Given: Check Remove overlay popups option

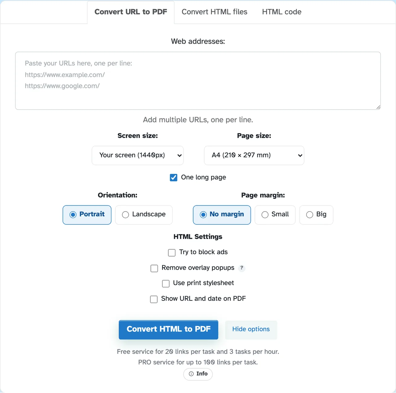Looking at the screenshot, I should 154,268.
